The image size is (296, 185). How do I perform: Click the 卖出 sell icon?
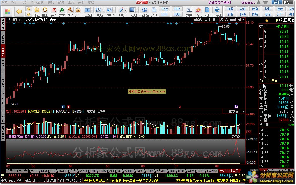click(x=62, y=12)
